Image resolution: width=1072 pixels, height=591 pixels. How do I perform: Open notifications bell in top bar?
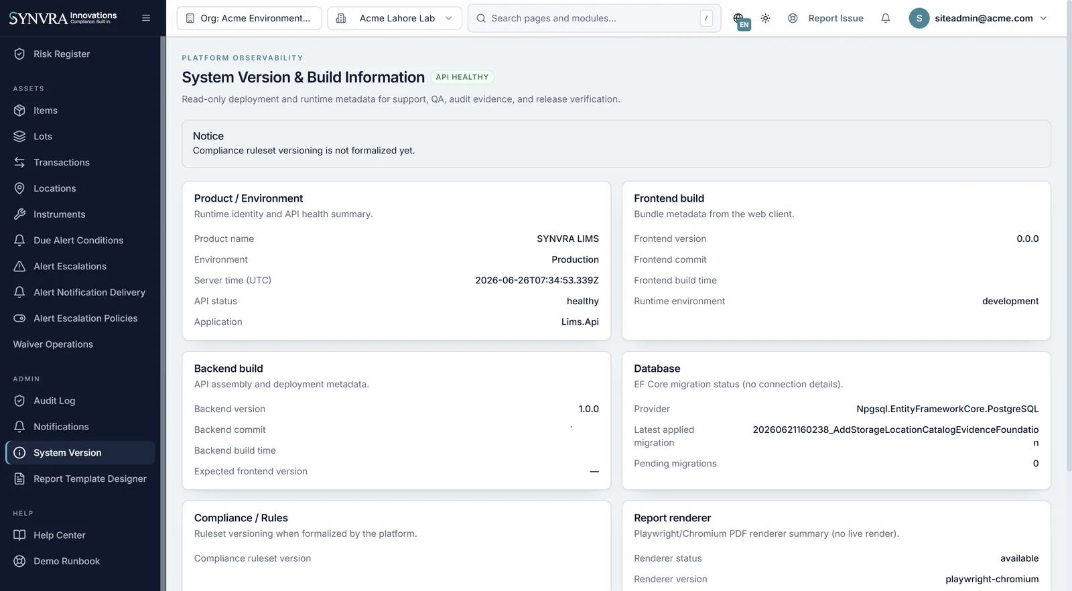[886, 18]
